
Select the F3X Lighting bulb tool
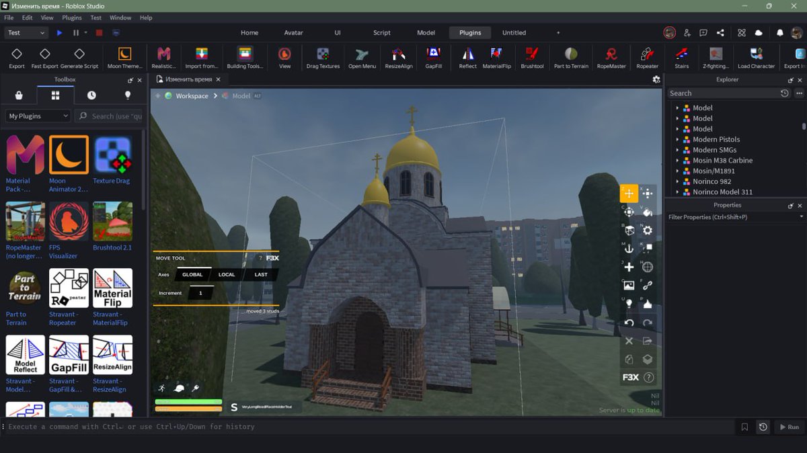point(629,304)
